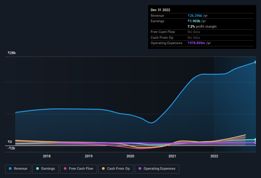Click the Cash From Op tooltip label

pos(162,38)
